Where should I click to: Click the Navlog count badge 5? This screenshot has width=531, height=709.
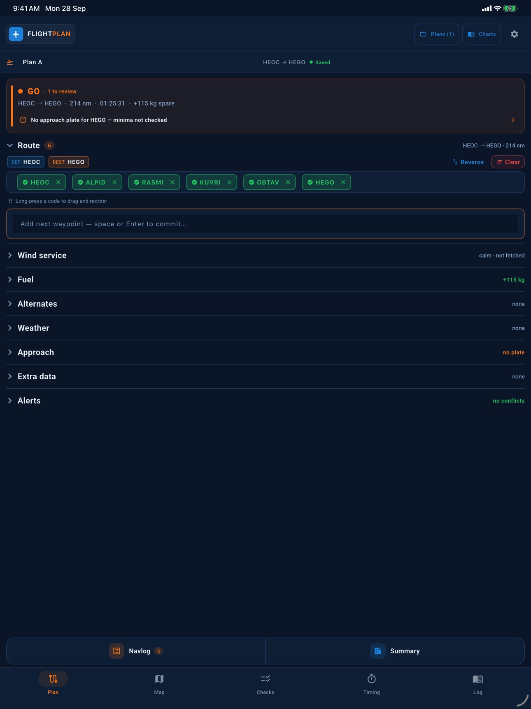tap(158, 651)
